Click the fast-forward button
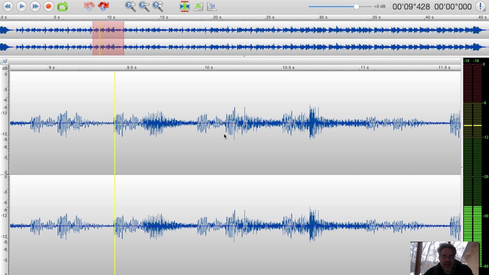This screenshot has width=489, height=275. [35, 6]
